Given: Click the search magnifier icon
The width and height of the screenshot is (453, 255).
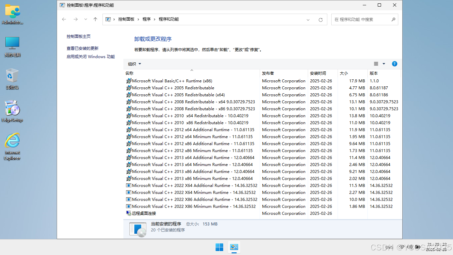Looking at the screenshot, I should point(393,19).
